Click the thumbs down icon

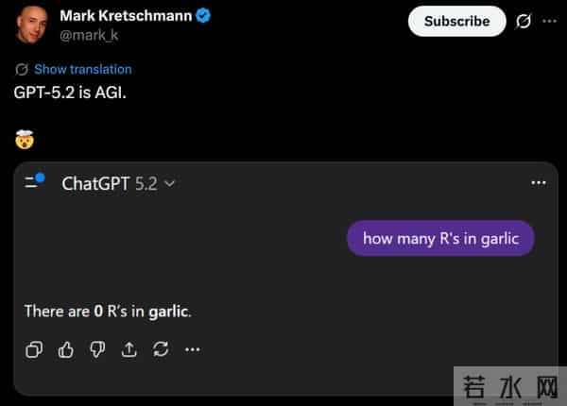[x=96, y=349]
